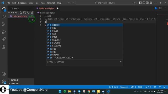Viewport: 168px width, 94px height.
Task: Go back using the navigation arrow
Action: click(x=69, y=3)
